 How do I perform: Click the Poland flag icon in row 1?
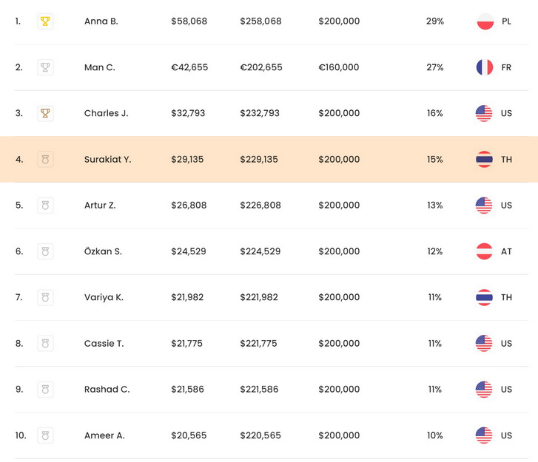(485, 21)
